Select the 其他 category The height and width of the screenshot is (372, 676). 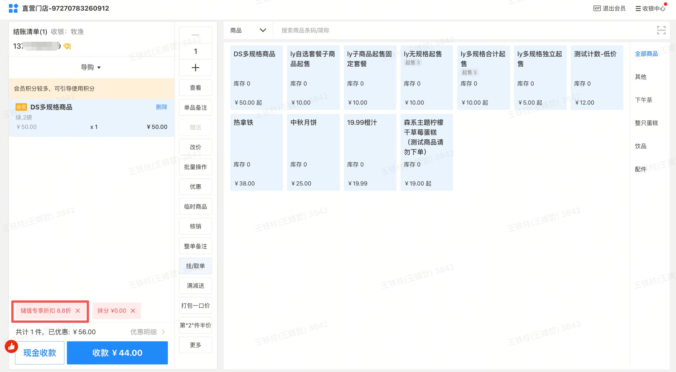(640, 77)
